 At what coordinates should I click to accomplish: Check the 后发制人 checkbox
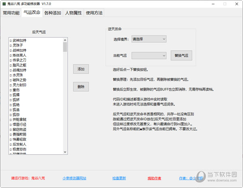(x=11, y=145)
